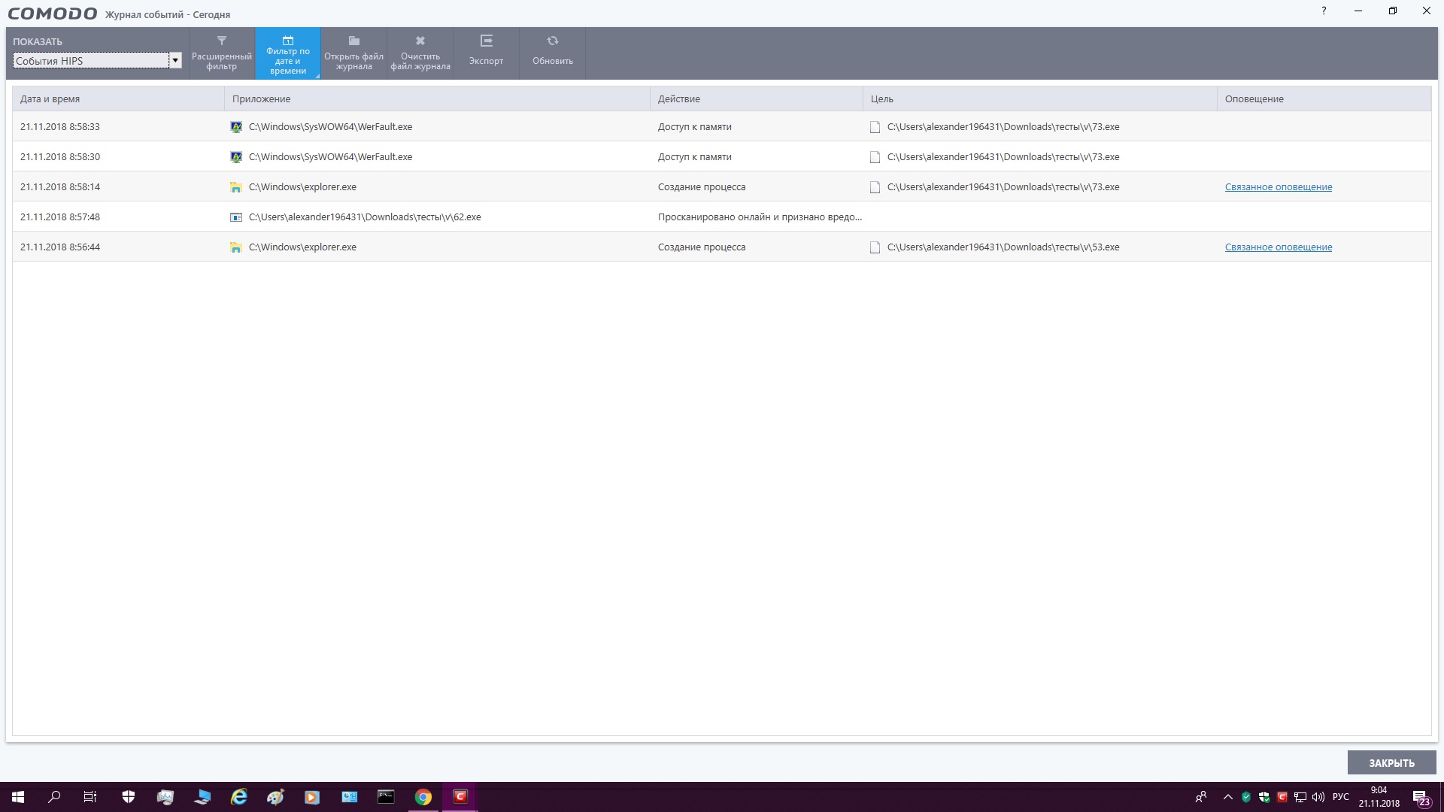Switch the РУС keyboard language indicator

point(1340,797)
